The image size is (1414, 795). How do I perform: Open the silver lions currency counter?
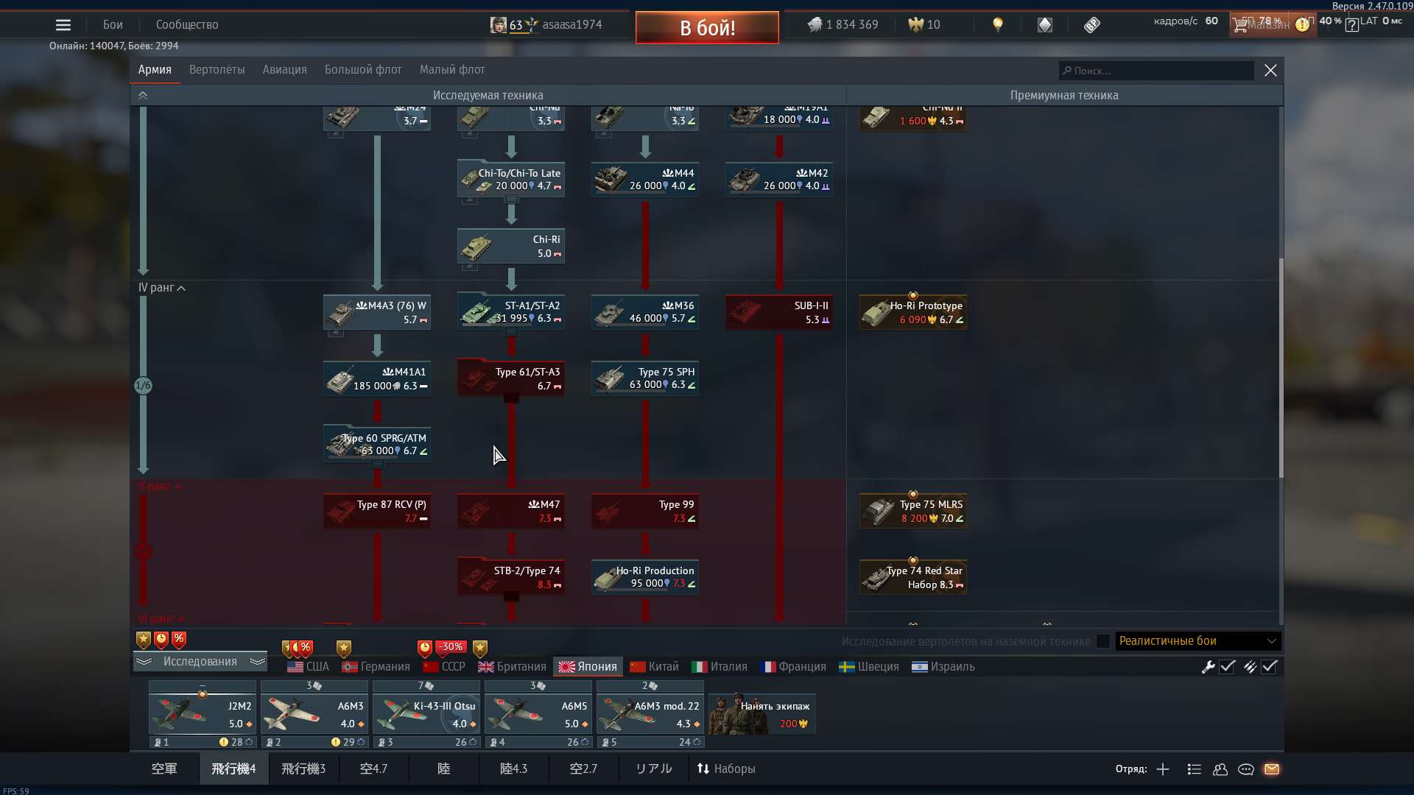point(843,25)
